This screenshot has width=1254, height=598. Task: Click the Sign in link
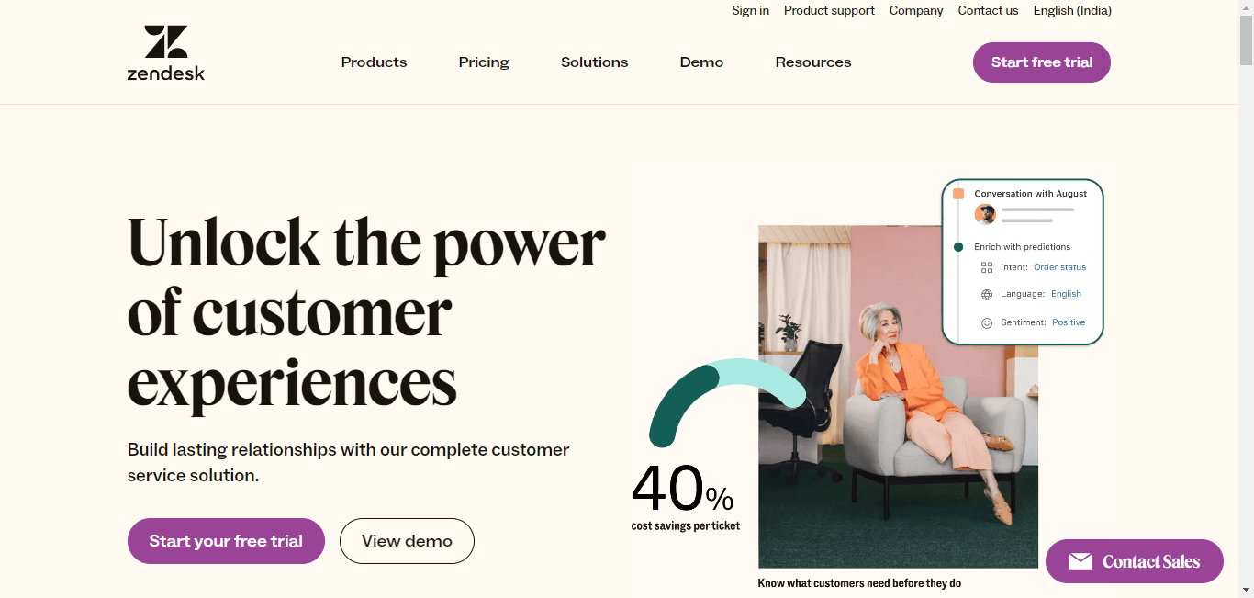point(750,10)
